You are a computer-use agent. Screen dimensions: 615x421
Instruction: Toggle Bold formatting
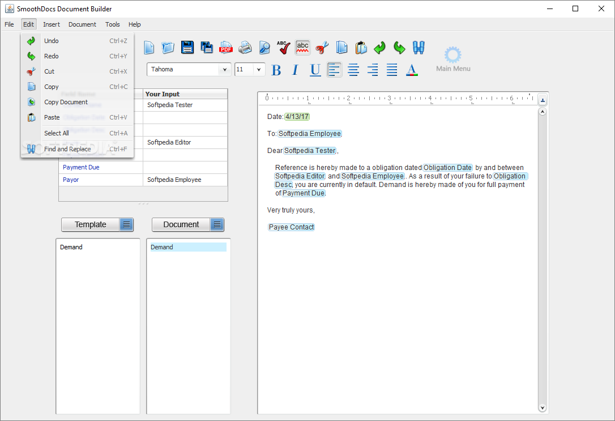[x=276, y=70]
